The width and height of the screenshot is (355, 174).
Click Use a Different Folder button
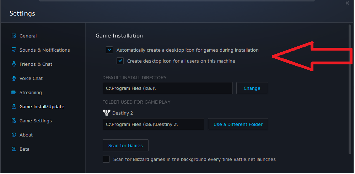pyautogui.click(x=238, y=124)
